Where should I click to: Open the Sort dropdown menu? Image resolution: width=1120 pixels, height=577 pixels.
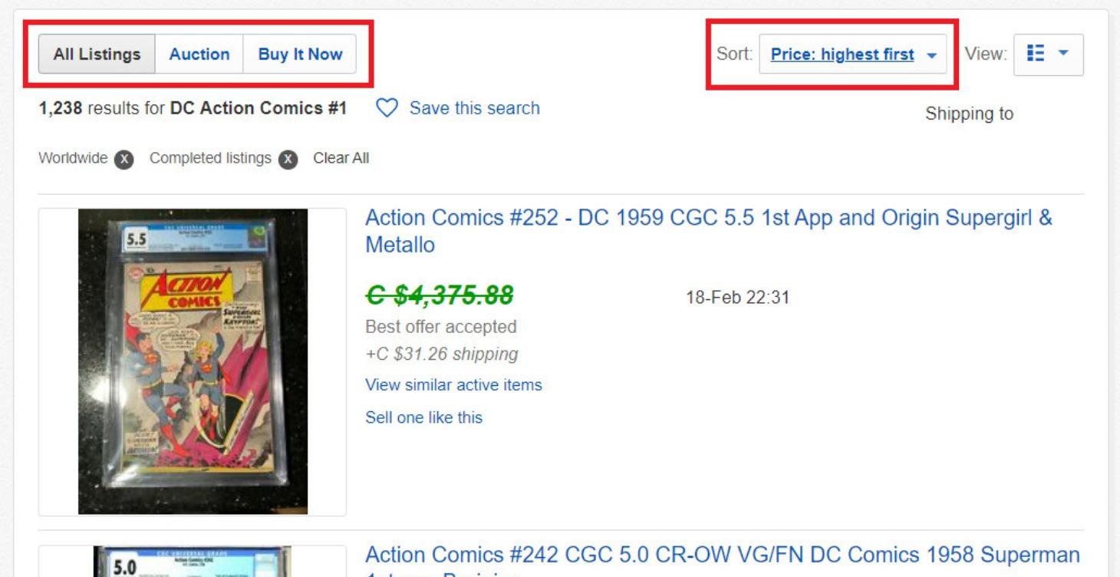(x=852, y=54)
